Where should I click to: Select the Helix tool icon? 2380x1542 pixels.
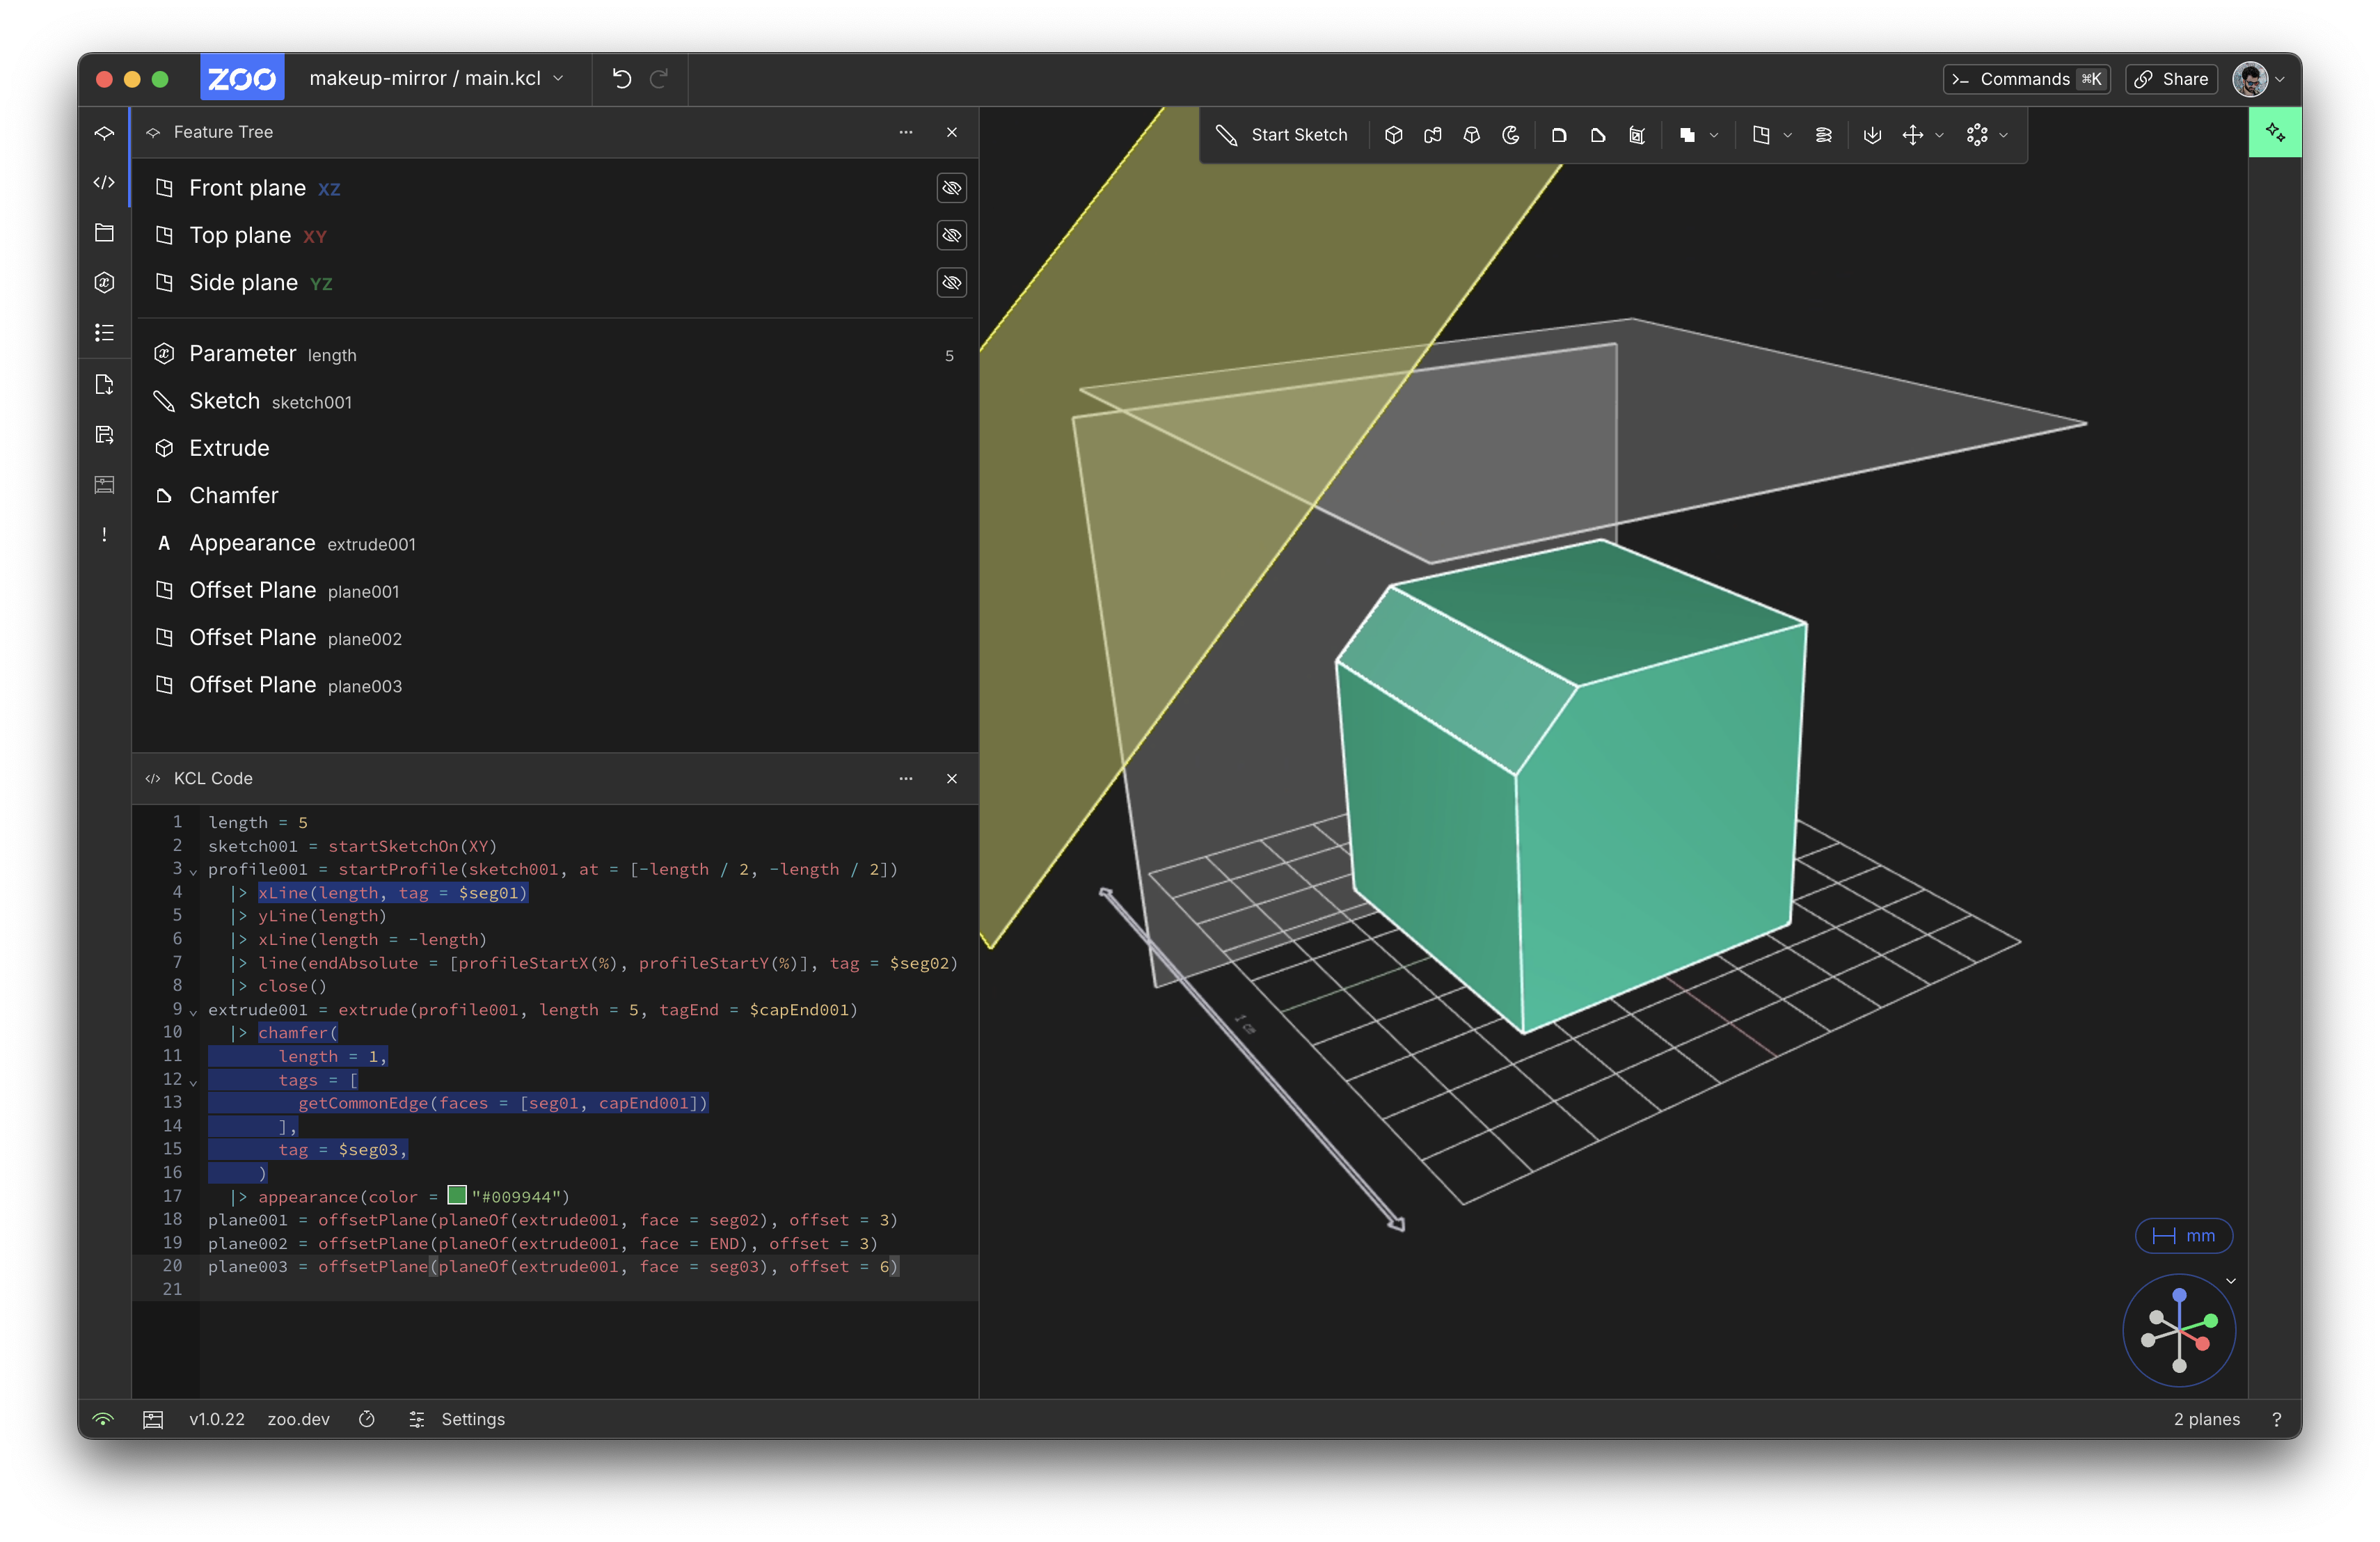click(1823, 135)
